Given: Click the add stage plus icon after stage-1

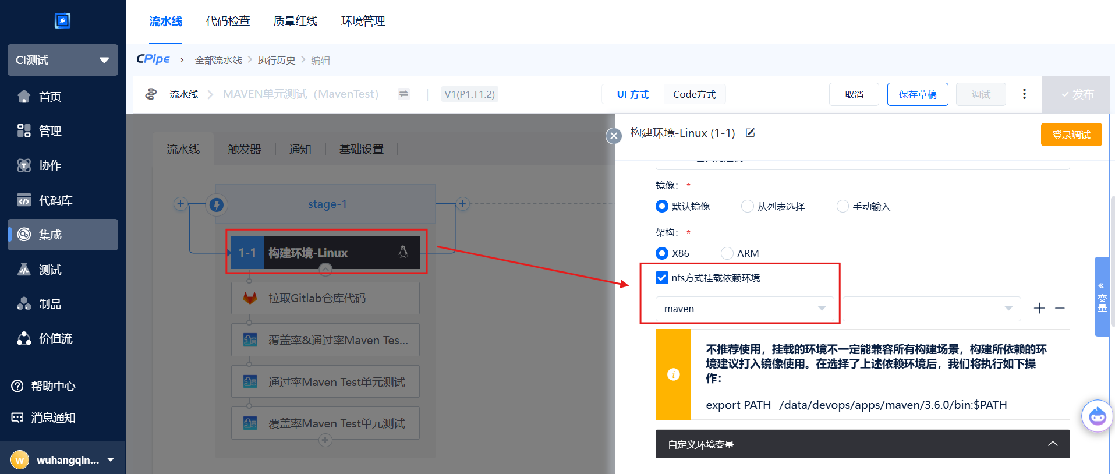Looking at the screenshot, I should 462,204.
